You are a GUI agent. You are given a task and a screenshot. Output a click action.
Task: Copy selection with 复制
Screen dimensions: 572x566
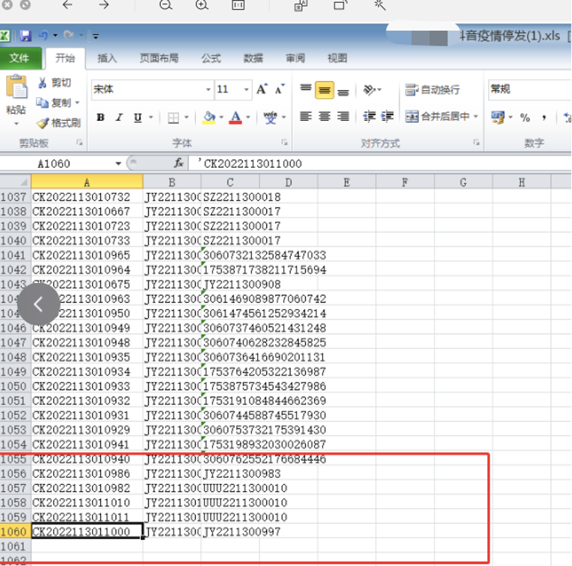pyautogui.click(x=54, y=103)
